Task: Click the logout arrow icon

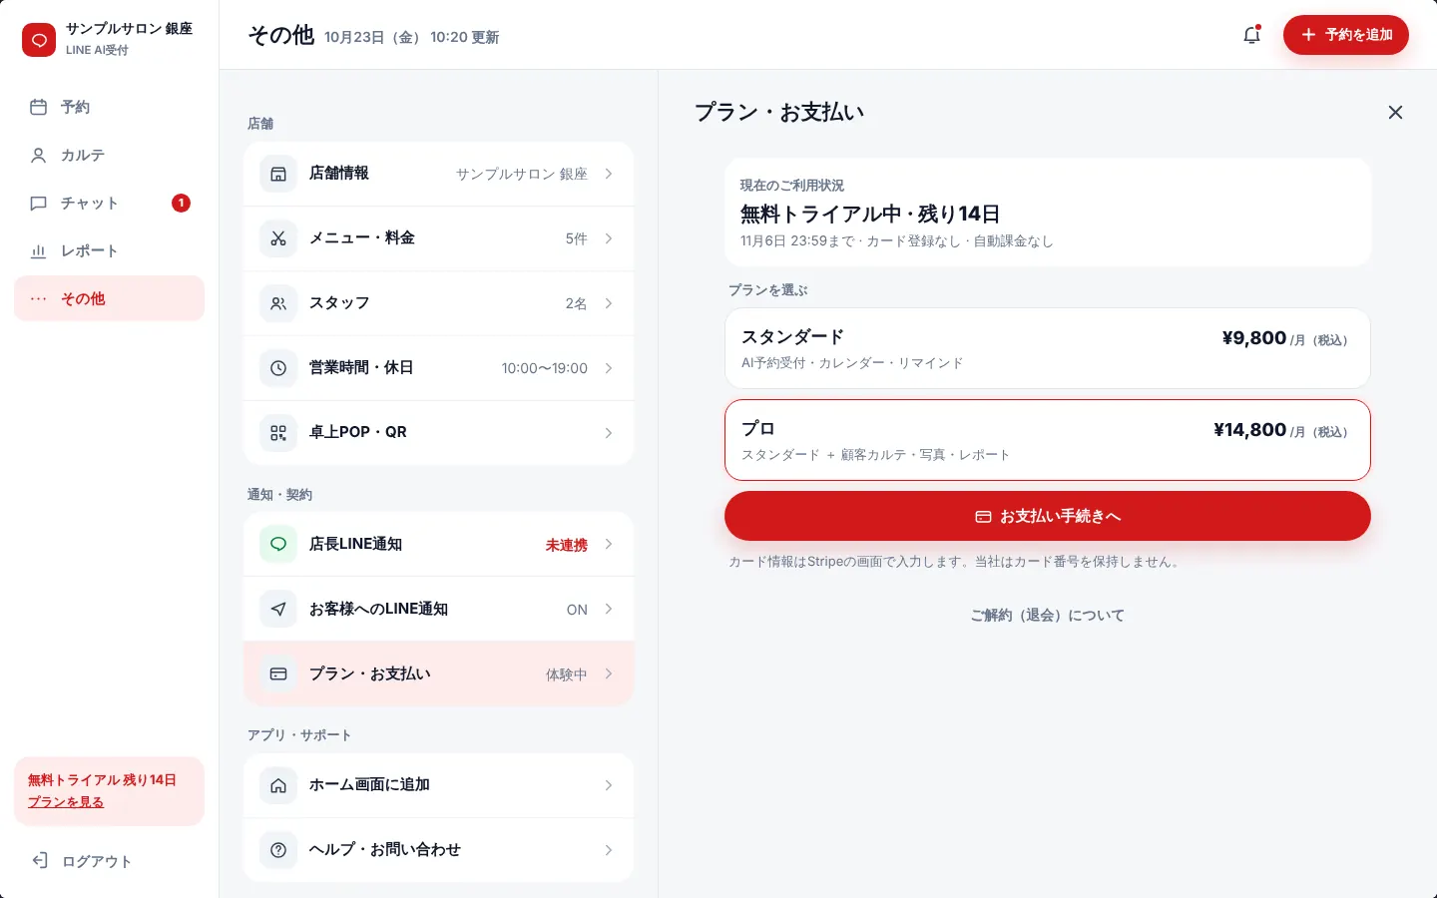Action: coord(40,860)
